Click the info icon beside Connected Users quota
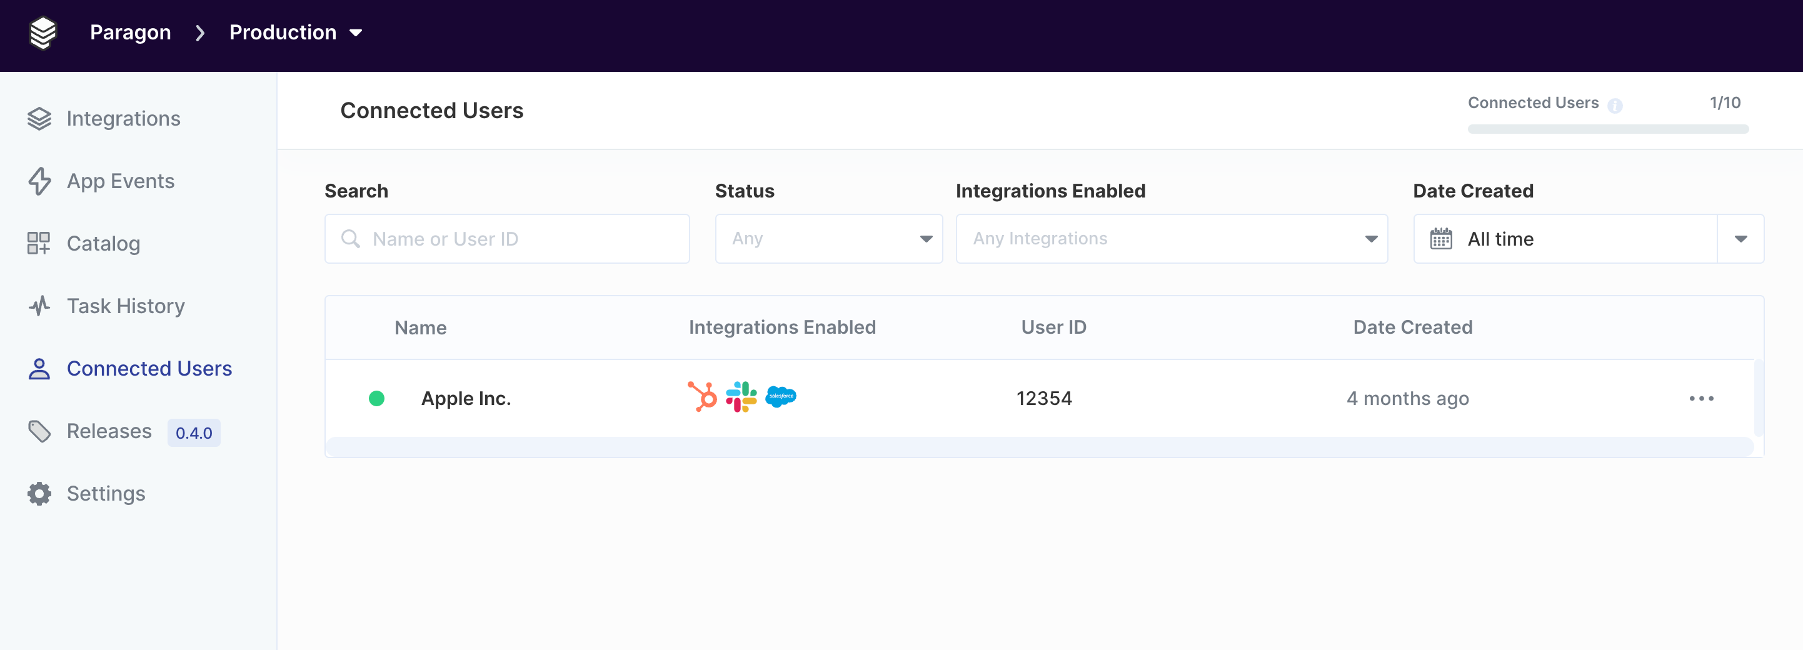Viewport: 1803px width, 650px height. [1615, 106]
